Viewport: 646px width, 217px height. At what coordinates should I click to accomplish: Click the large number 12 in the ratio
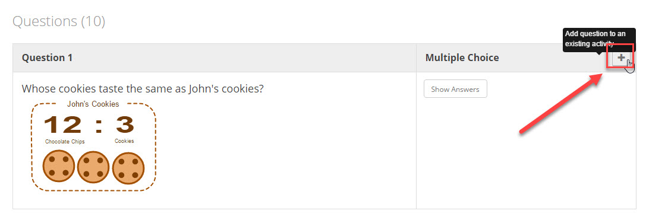[x=63, y=125]
